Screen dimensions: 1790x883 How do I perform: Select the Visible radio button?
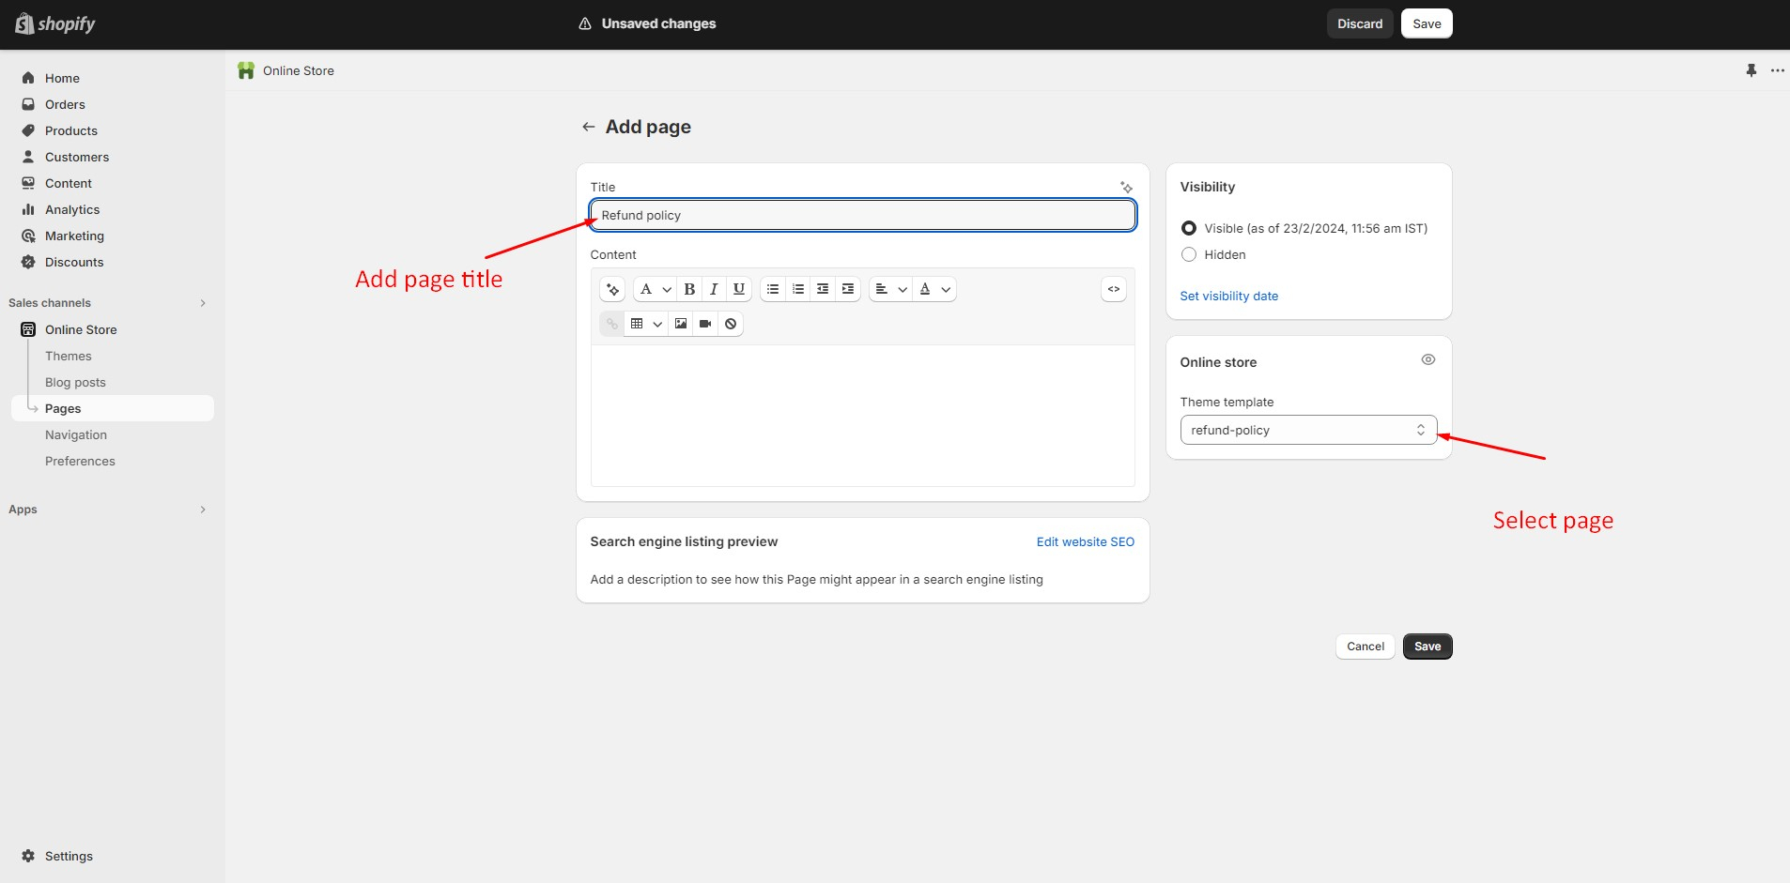pos(1189,228)
